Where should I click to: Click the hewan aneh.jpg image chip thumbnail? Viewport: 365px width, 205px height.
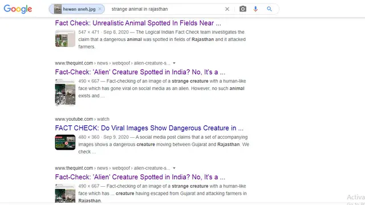point(58,9)
